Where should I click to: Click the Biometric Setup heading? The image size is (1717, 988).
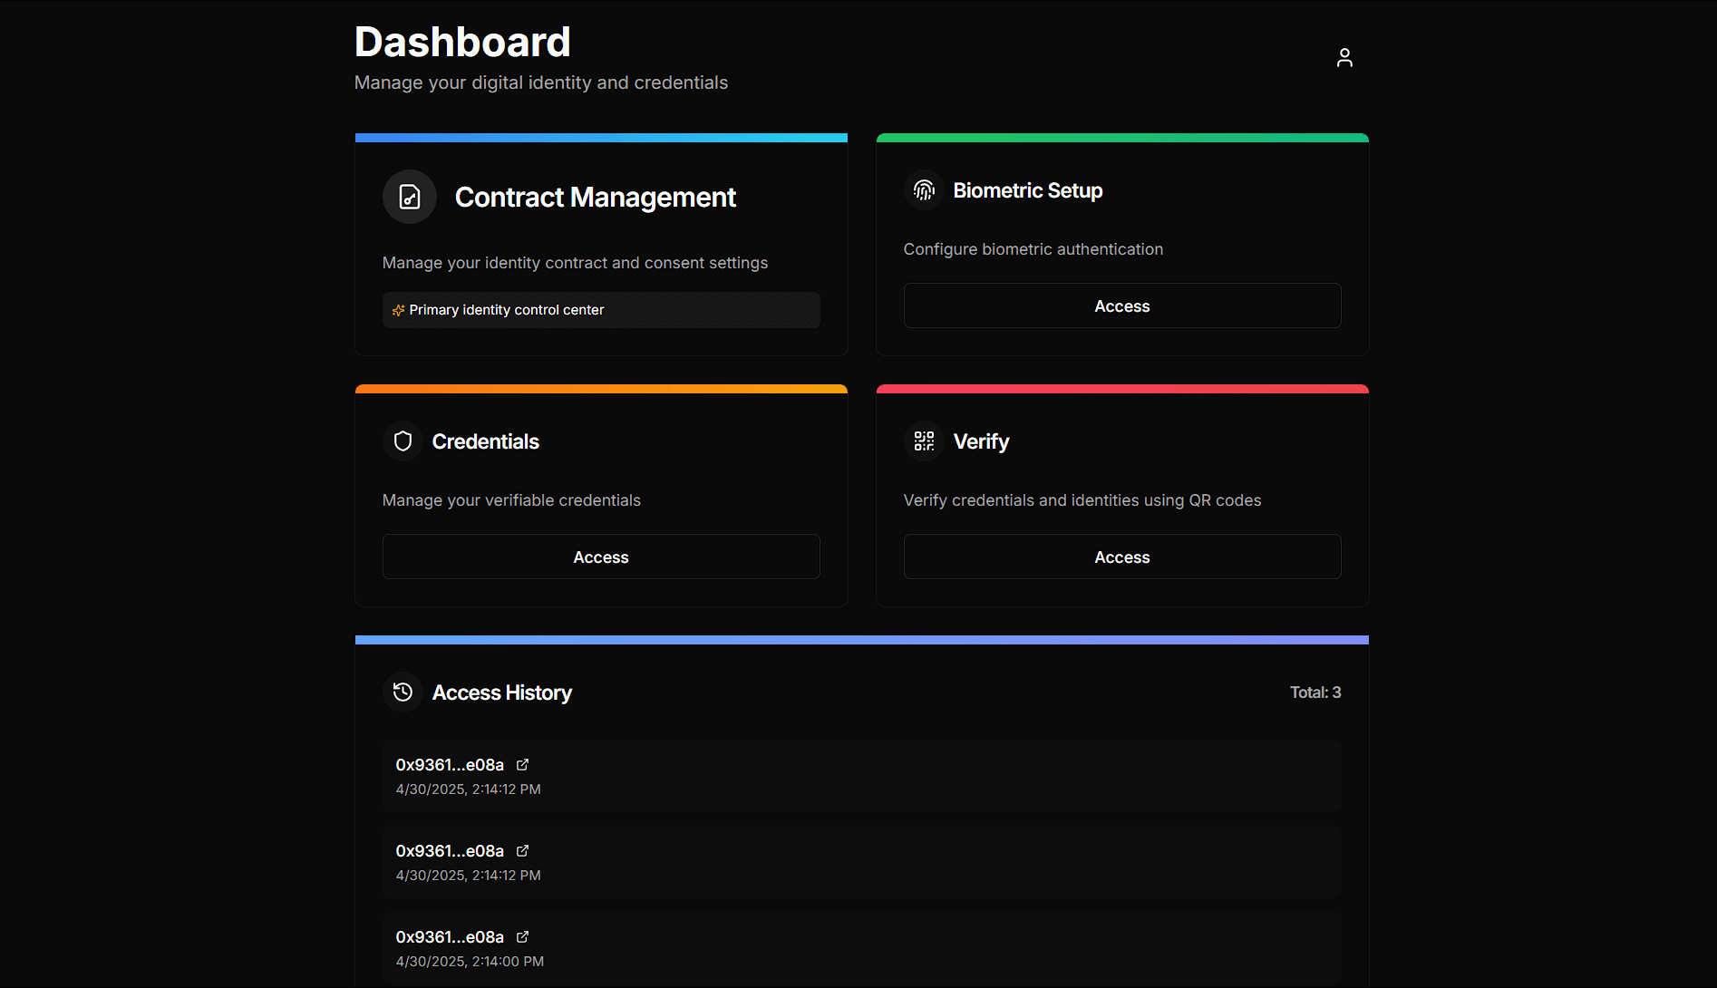[x=1027, y=190]
